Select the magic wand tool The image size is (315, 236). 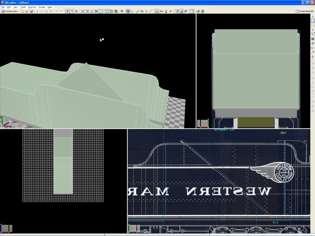point(313,34)
